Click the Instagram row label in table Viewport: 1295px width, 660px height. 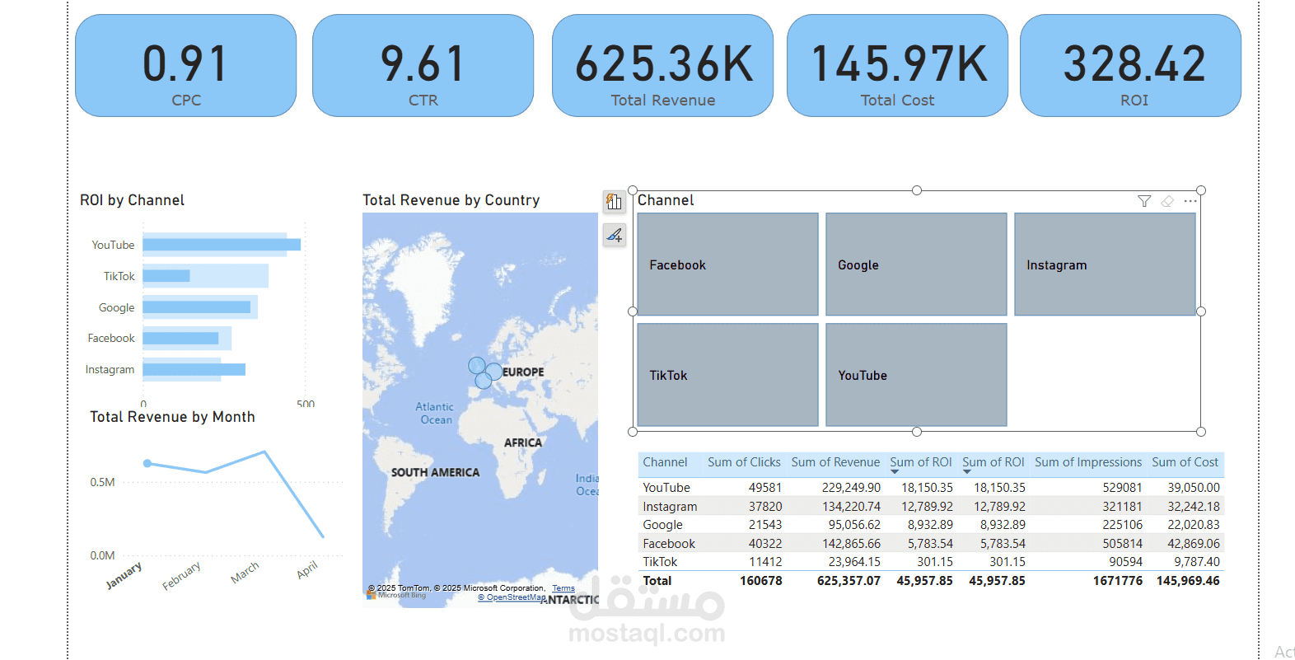670,507
